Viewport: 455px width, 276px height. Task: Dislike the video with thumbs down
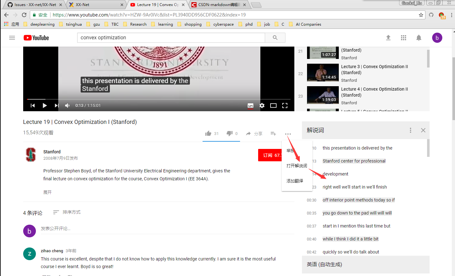coord(229,133)
